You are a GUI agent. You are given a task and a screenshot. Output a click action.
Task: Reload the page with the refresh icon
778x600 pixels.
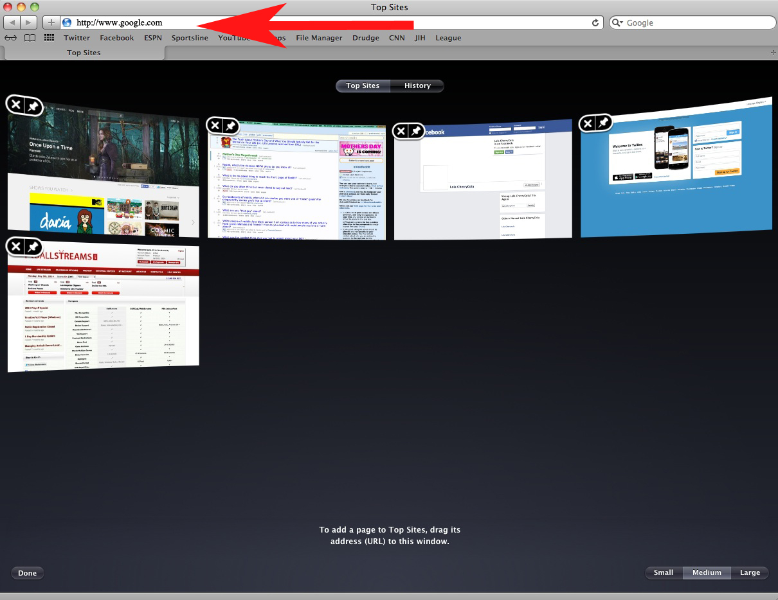coord(596,22)
